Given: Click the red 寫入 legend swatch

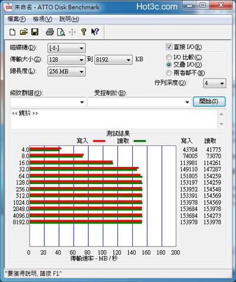Looking at the screenshot, I should tap(99, 141).
